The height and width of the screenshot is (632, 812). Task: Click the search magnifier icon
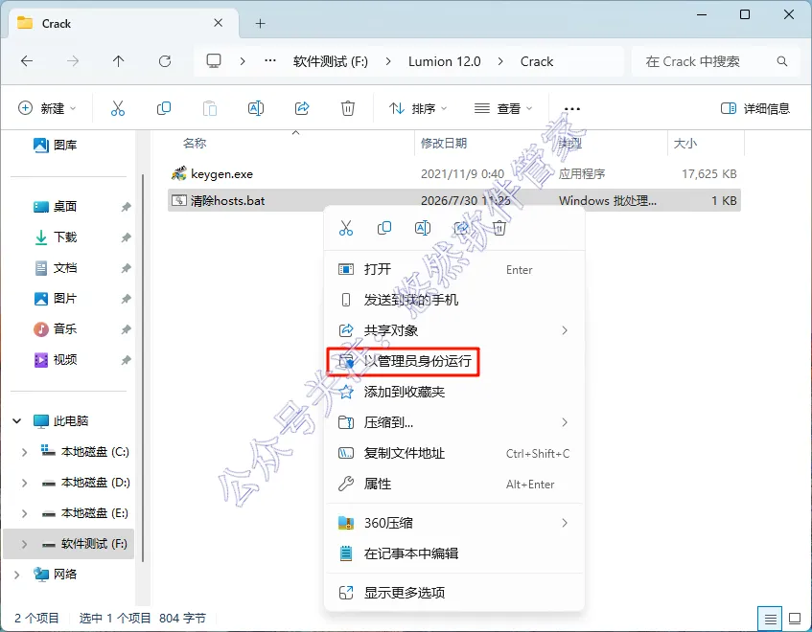782,61
